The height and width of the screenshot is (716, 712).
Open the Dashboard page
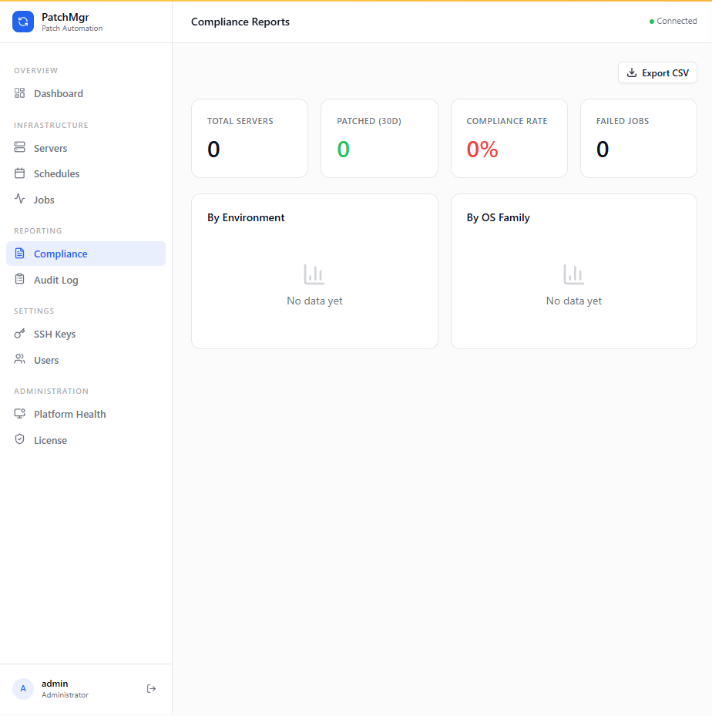pyautogui.click(x=86, y=93)
